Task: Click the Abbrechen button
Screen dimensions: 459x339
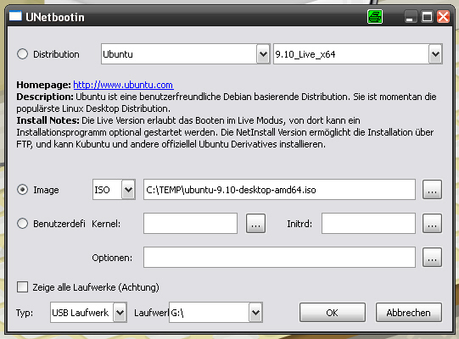Action: [x=409, y=313]
